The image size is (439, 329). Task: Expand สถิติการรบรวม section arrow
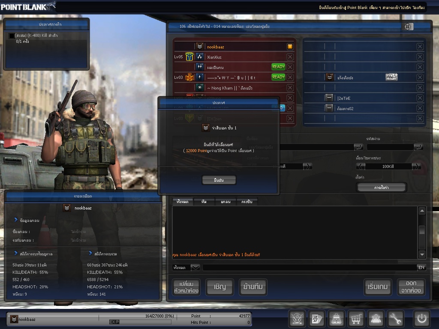(90, 253)
